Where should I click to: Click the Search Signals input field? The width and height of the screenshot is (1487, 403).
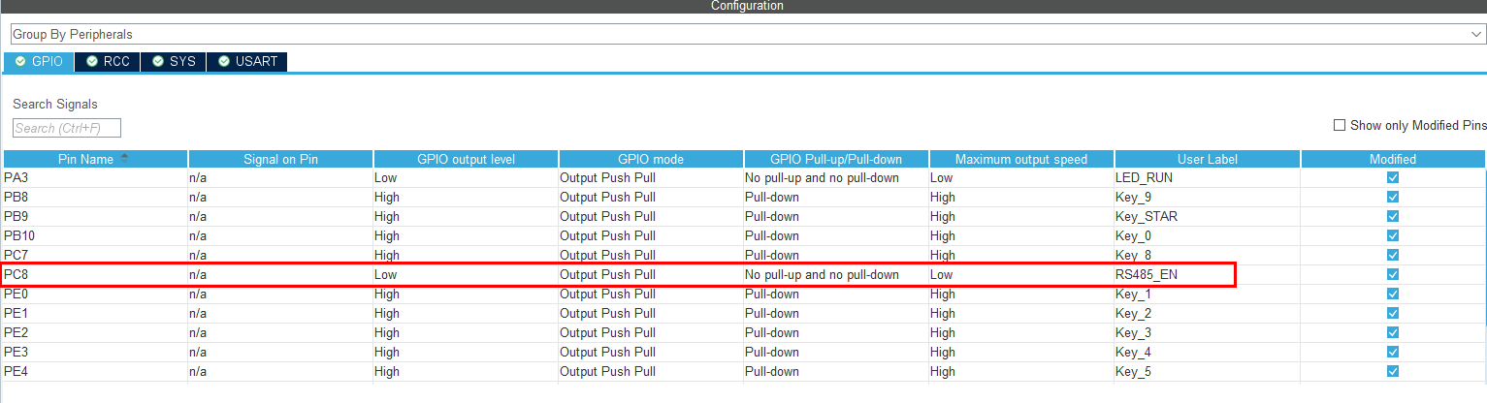click(67, 128)
